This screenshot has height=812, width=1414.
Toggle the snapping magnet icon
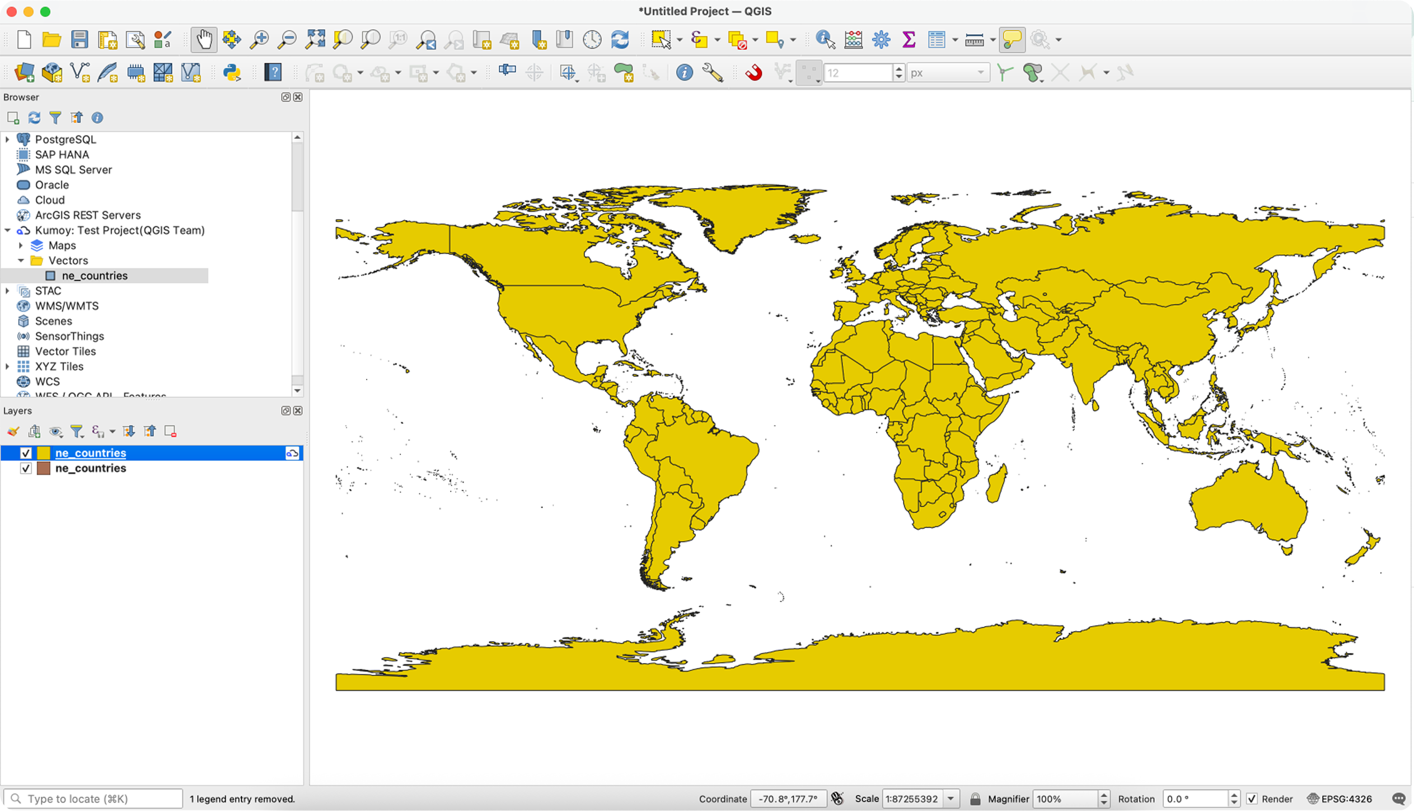click(x=753, y=73)
